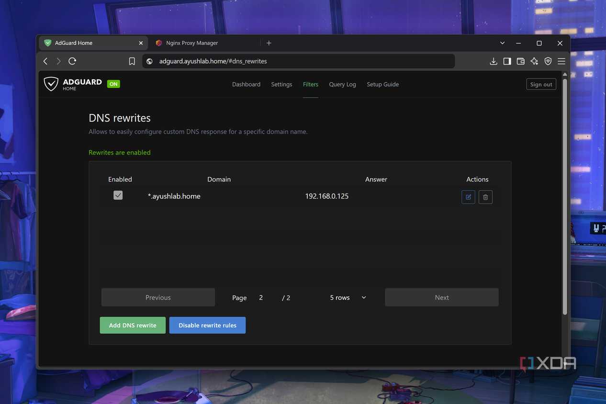Reload the page with refresh icon
This screenshot has width=606, height=404.
[x=72, y=61]
